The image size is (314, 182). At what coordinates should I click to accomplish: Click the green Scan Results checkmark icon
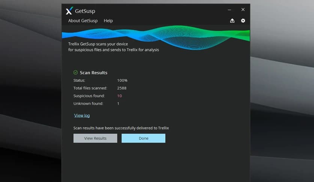tap(75, 72)
